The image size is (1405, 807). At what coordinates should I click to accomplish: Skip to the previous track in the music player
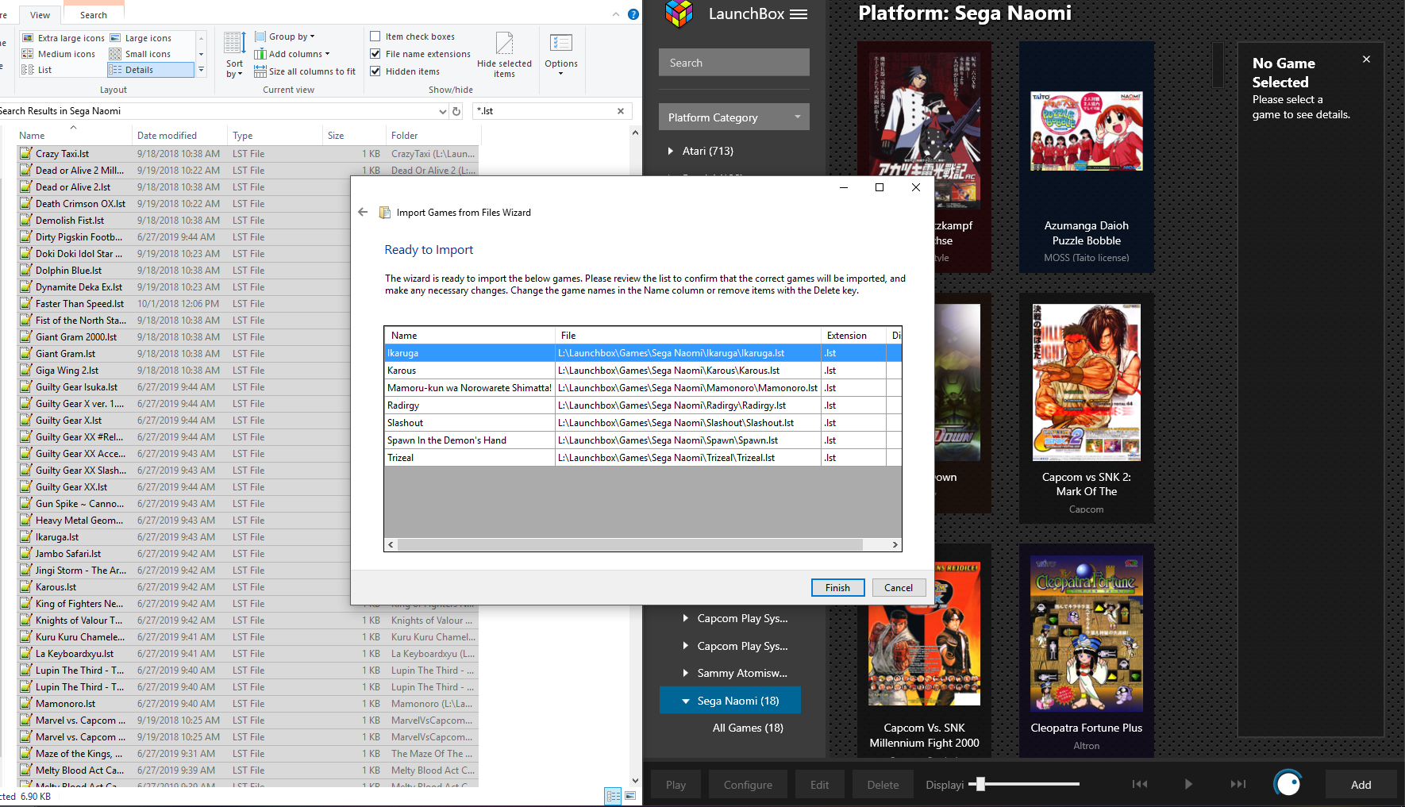click(x=1139, y=784)
